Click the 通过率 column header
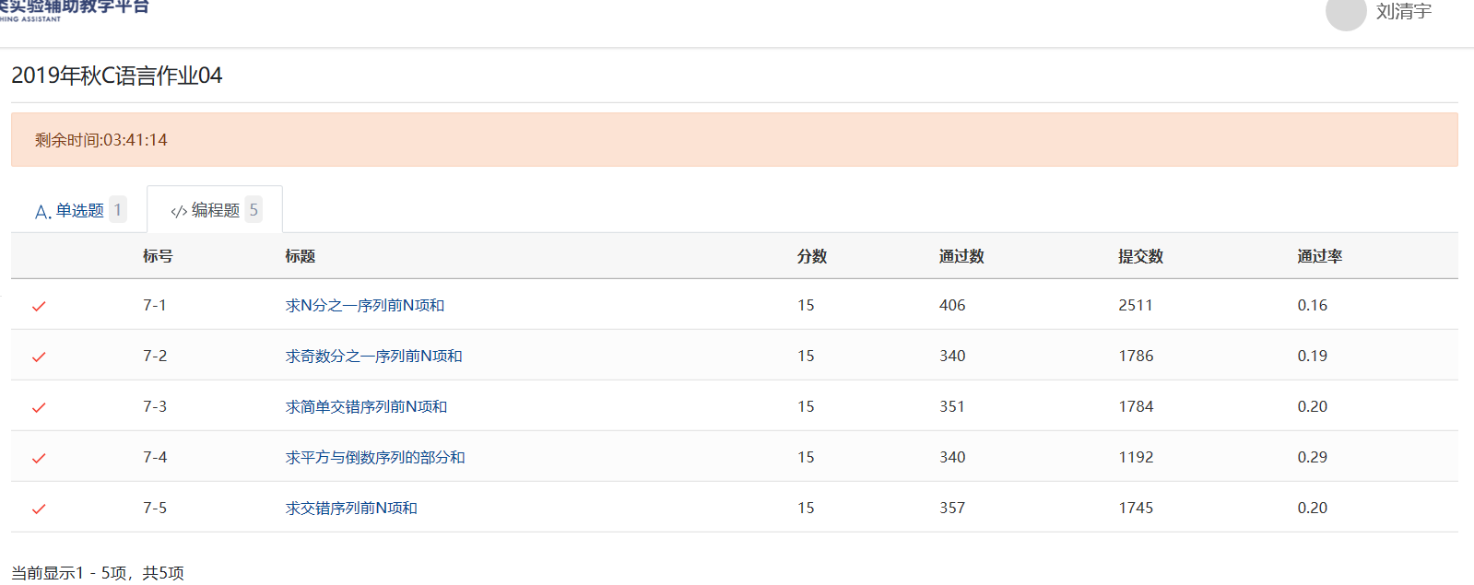Viewport: 1474px width, 585px height. click(x=1319, y=256)
